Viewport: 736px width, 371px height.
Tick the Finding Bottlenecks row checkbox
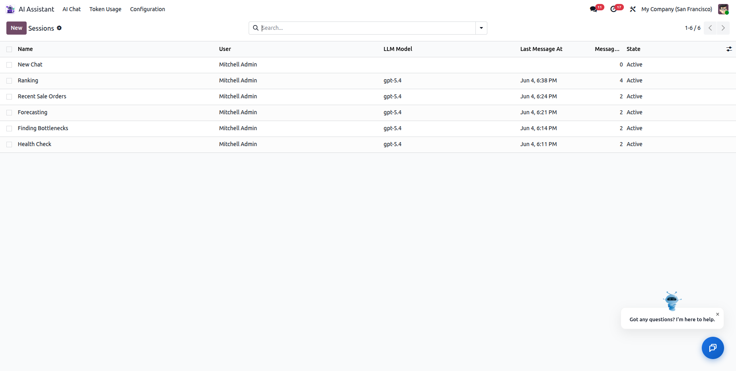pyautogui.click(x=9, y=129)
